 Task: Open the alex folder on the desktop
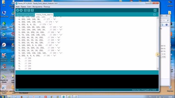pos(4,3)
